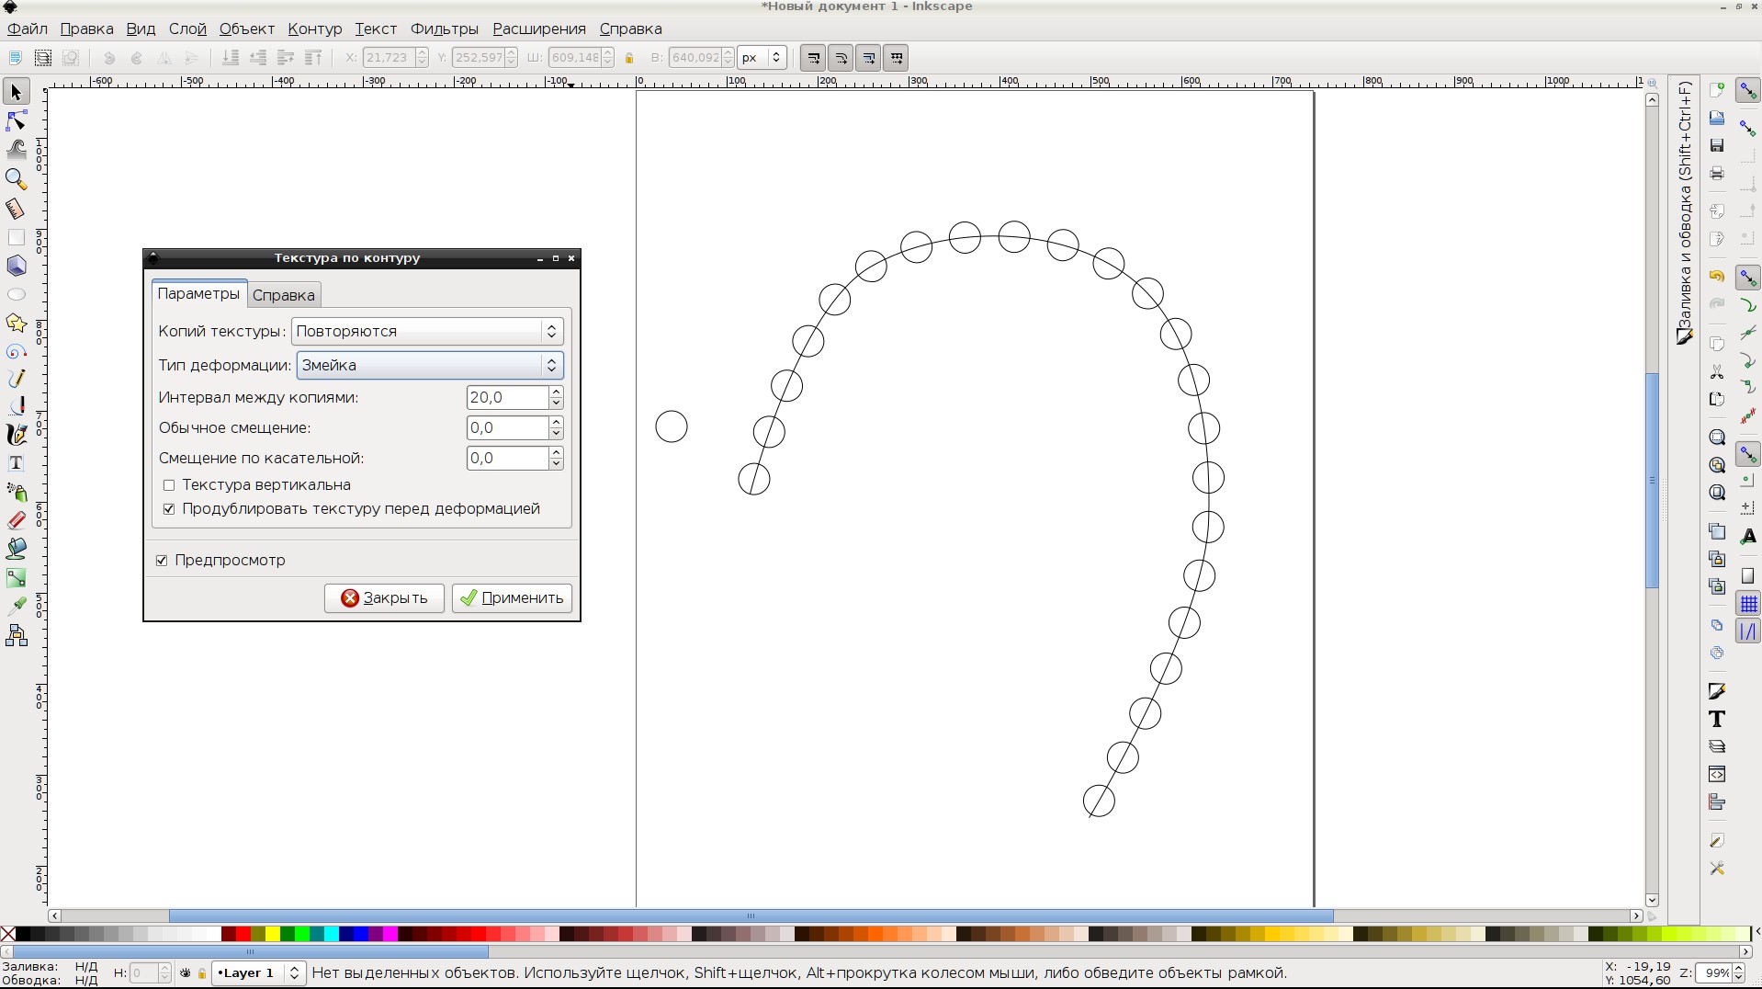
Task: Select the arrow Selector tool
Action: [x=16, y=92]
